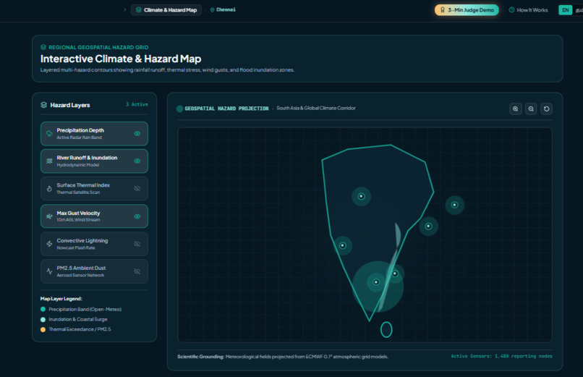
Task: Click the 'Active Radar Rain Band' subtitle text
Action: 79,137
